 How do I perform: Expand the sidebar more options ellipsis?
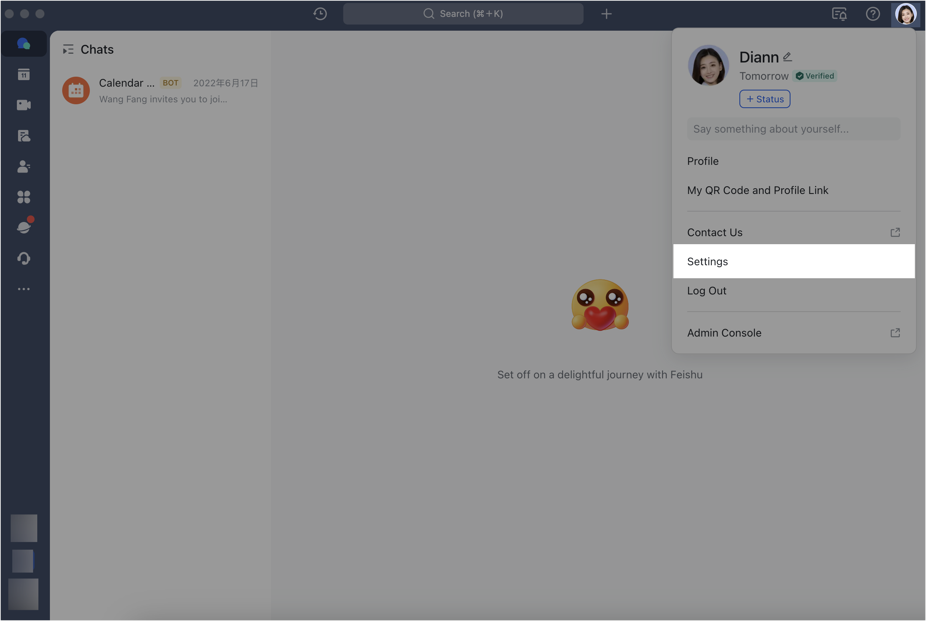point(23,289)
